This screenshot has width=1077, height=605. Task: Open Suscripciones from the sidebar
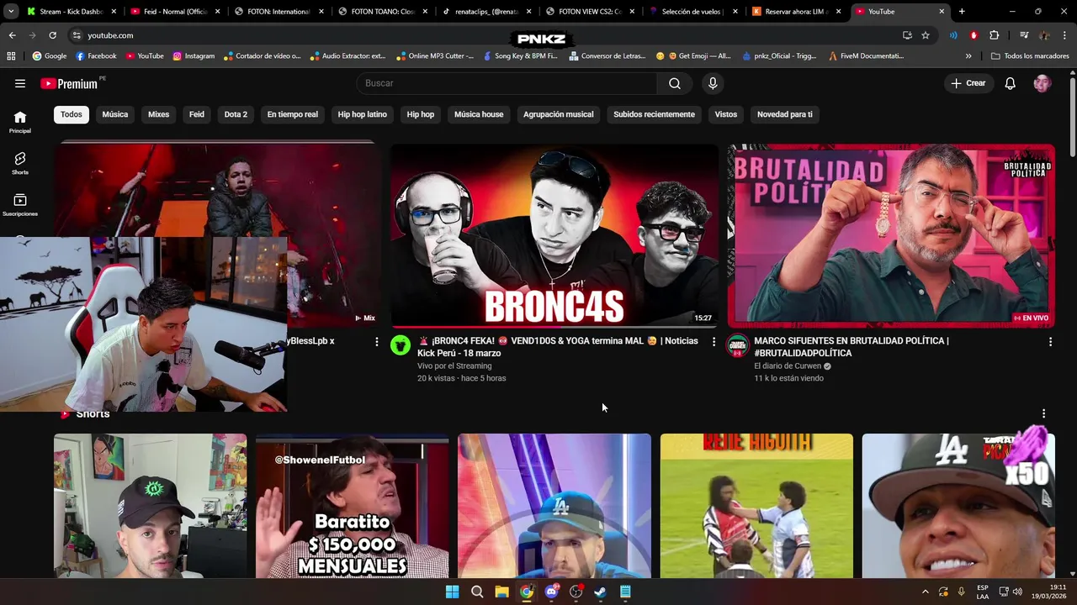pyautogui.click(x=20, y=205)
